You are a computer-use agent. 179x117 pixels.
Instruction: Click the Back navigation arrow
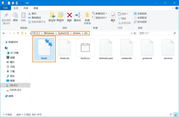point(4,33)
